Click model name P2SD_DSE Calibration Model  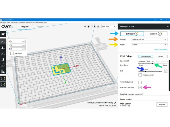[100, 103]
